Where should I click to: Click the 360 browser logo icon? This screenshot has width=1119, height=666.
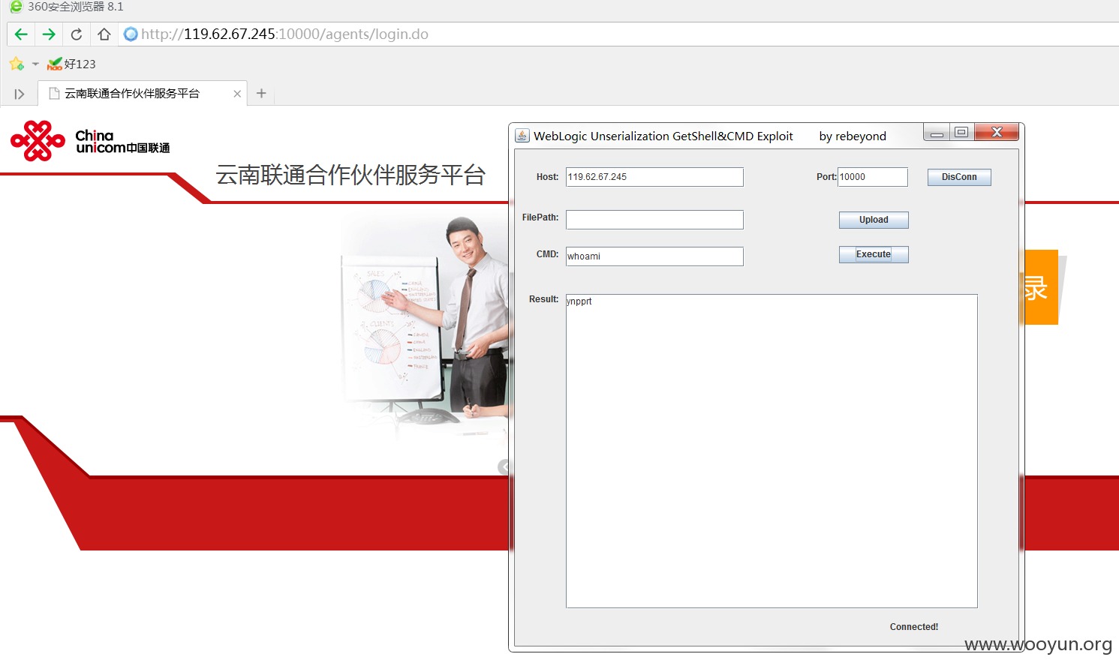pos(16,7)
